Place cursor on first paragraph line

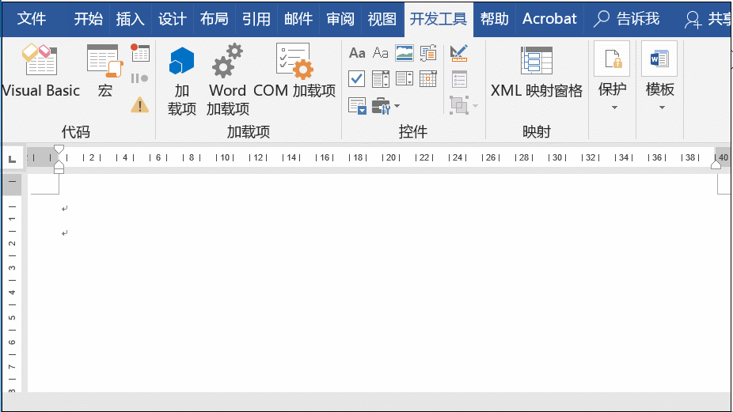pos(64,208)
